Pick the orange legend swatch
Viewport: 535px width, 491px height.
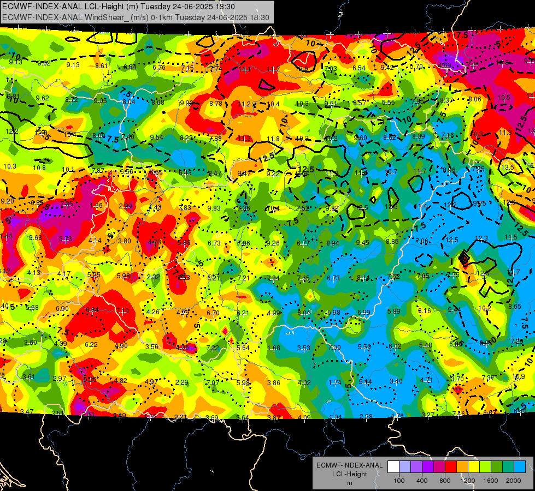(x=462, y=467)
